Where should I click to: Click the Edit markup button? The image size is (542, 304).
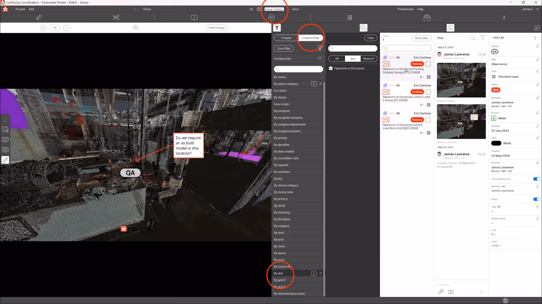[216, 28]
